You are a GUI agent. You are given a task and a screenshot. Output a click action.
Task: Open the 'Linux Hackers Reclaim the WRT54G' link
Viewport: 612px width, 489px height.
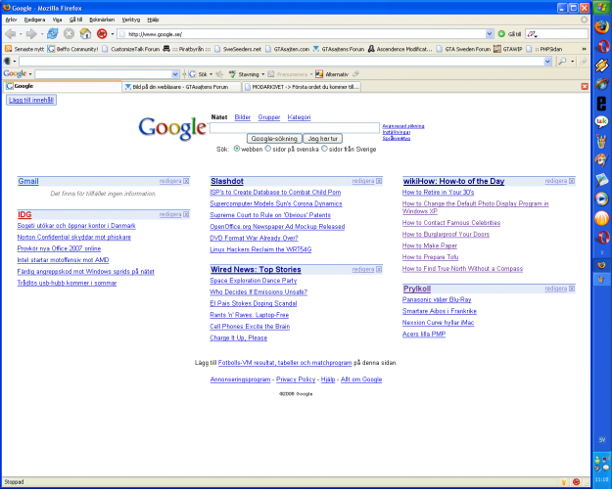coord(260,249)
